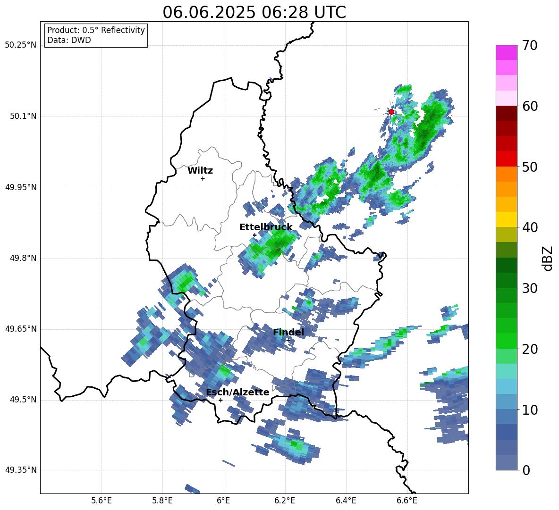Click the 0 tick label on colorbar
559x510 pixels.
526,470
